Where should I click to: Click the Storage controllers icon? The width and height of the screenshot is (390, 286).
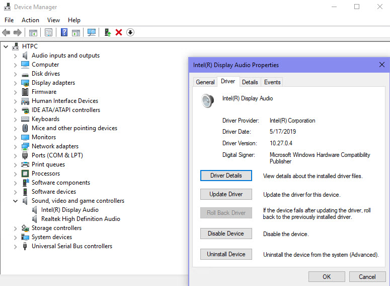tap(25, 228)
